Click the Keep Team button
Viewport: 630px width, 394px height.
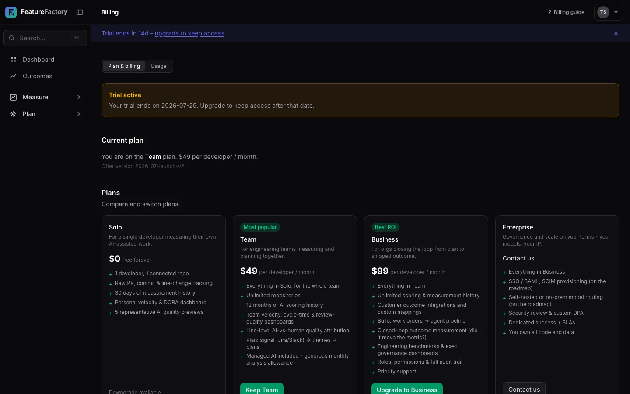pos(262,389)
